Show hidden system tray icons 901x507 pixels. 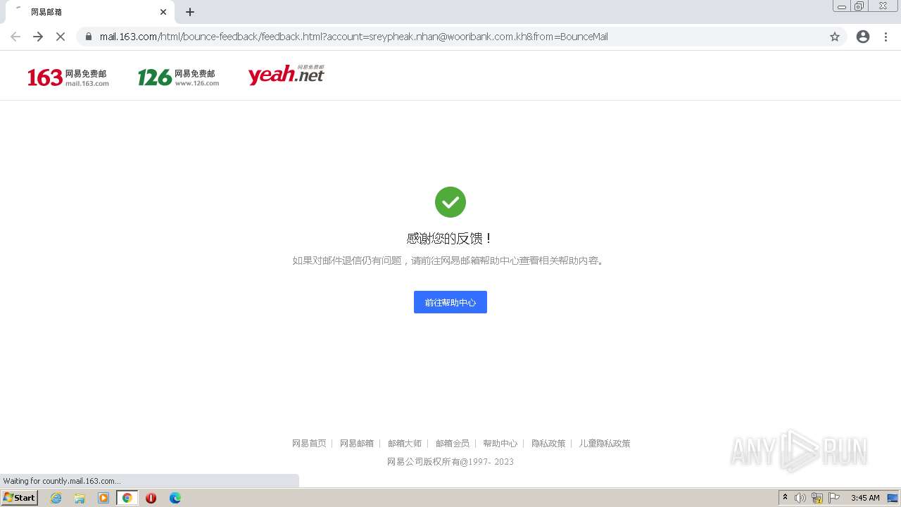tap(785, 498)
